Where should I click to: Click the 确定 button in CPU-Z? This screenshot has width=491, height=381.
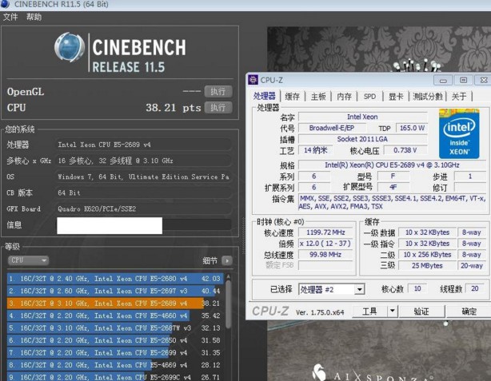click(x=469, y=312)
